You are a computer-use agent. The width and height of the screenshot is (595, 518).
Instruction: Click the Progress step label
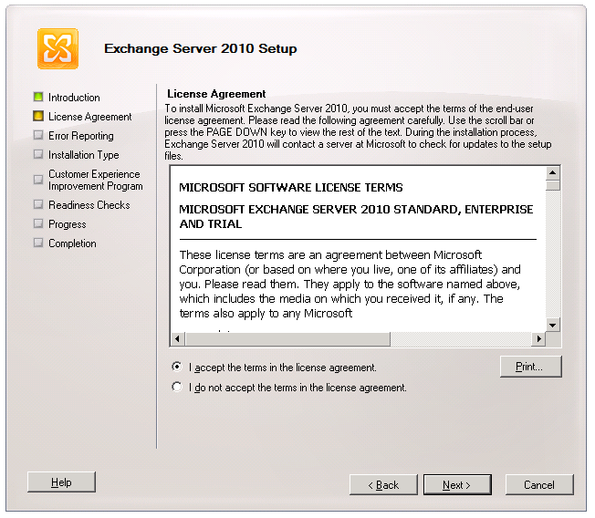[x=68, y=224]
